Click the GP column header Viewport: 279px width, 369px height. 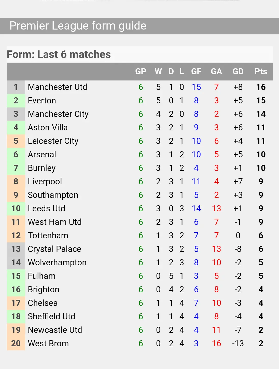click(x=141, y=72)
